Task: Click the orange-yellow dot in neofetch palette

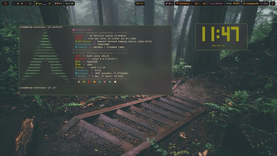Action: click(94, 82)
